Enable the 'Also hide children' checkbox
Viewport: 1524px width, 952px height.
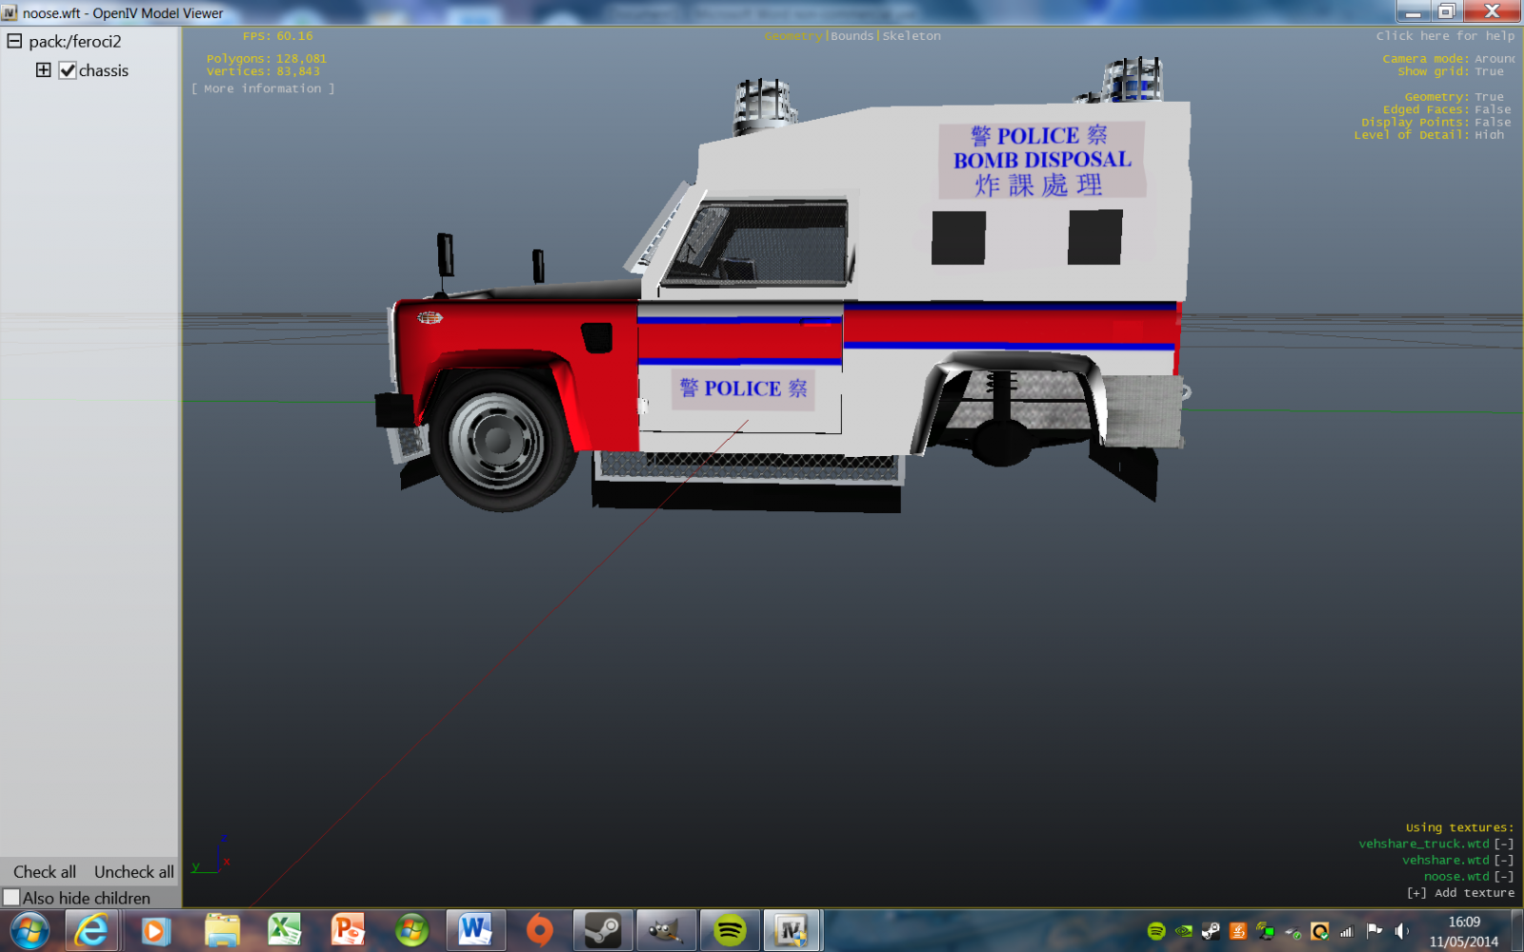point(11,898)
